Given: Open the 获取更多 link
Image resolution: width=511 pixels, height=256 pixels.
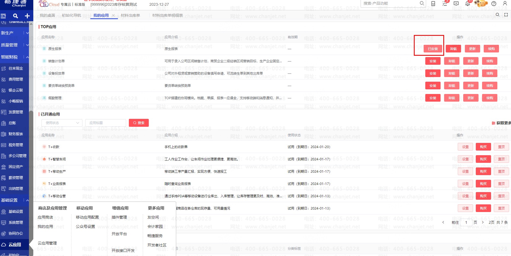Looking at the screenshot, I should (501, 123).
